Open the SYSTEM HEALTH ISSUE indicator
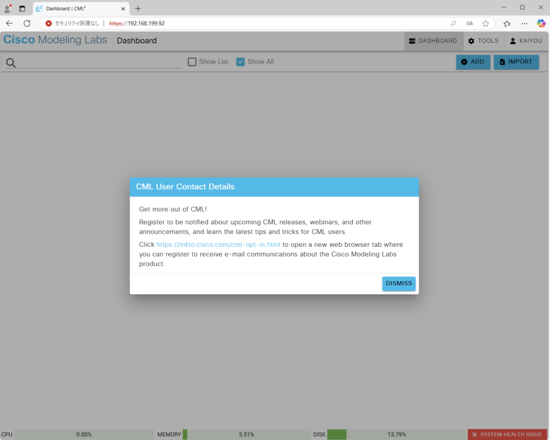Screen dimensions: 550x440 (507, 435)
